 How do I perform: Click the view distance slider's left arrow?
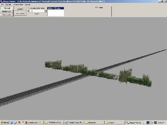[28, 11]
